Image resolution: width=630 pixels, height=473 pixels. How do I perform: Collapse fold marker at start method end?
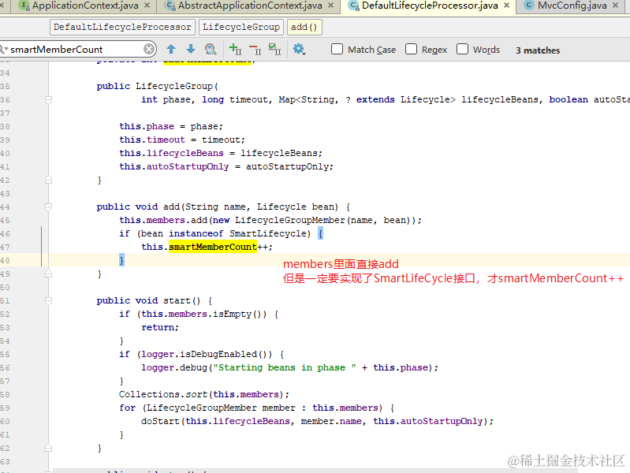click(x=48, y=448)
